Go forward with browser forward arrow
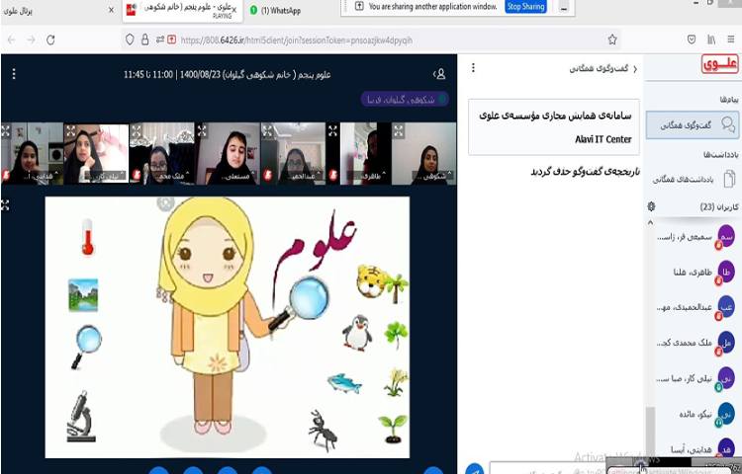This screenshot has height=474, width=742. [32, 40]
